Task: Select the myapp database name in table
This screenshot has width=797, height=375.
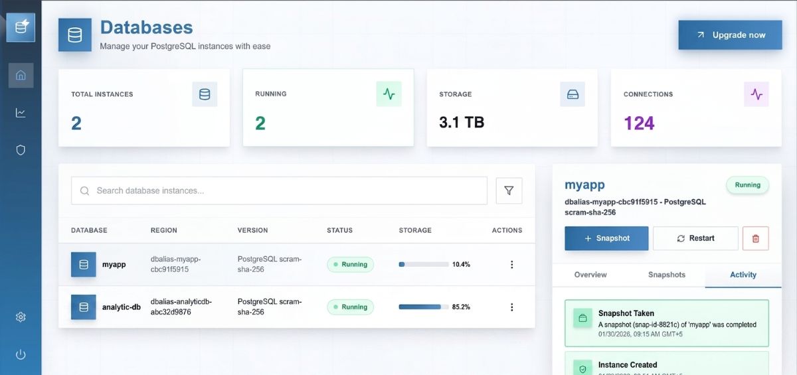Action: point(114,264)
